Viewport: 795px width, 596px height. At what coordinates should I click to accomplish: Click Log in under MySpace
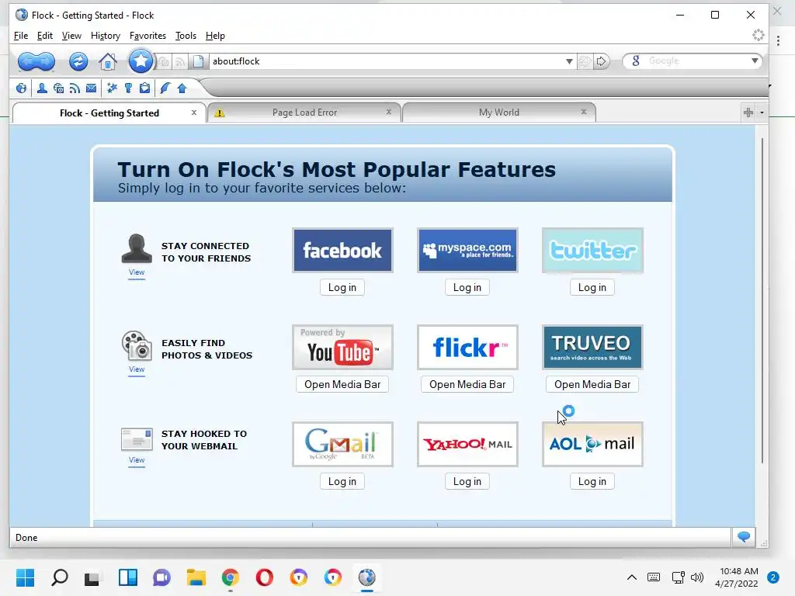point(467,287)
